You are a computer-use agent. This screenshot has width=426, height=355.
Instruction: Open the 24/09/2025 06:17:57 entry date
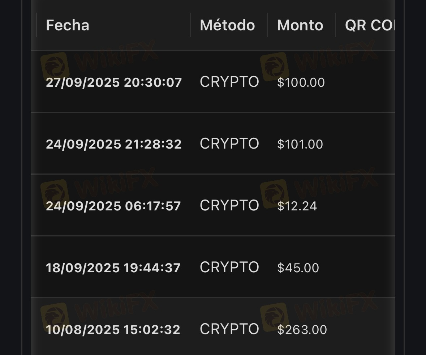pos(113,206)
